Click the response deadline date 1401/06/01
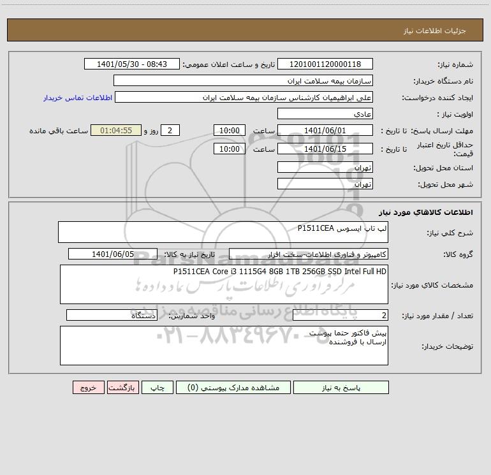This screenshot has width=491, height=475. (x=325, y=130)
